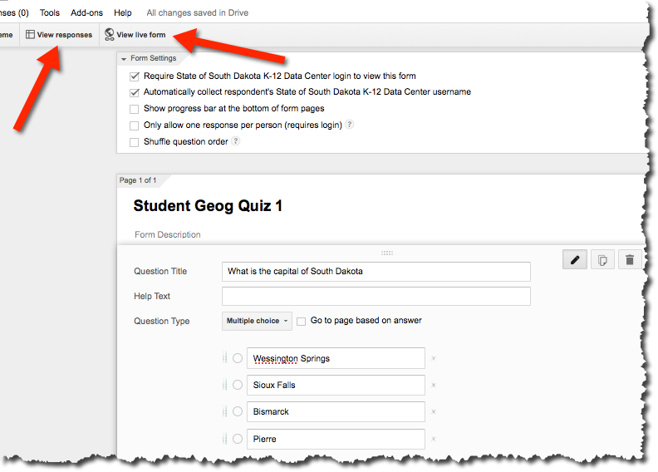This screenshot has width=658, height=472.
Task: Enable Show progress bar checkbox
Action: click(135, 109)
